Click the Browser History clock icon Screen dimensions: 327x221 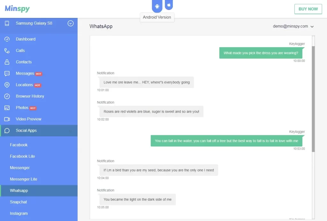tap(7, 96)
